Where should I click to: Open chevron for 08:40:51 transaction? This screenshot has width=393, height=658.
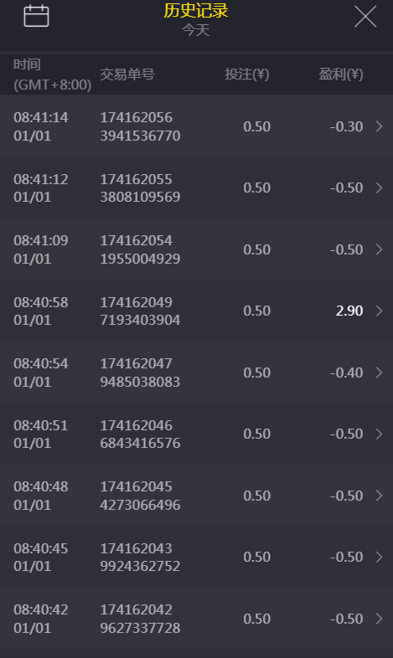pyautogui.click(x=379, y=434)
